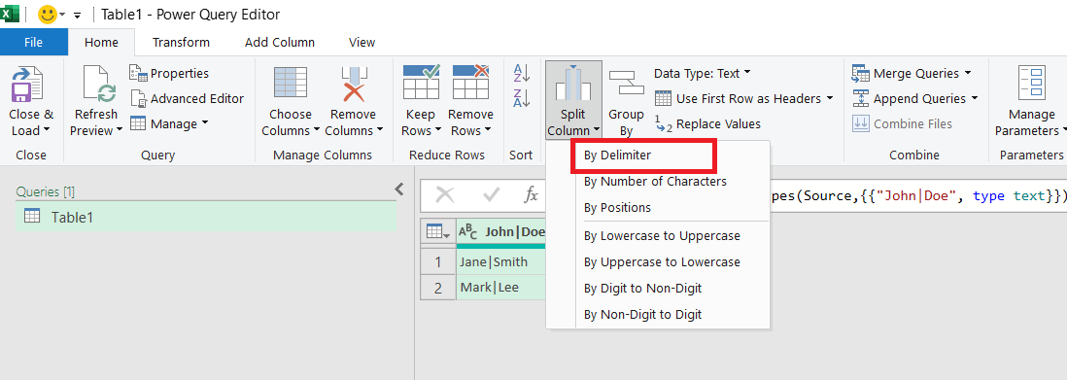This screenshot has width=1067, height=380.
Task: Open the Merge Queries dropdown arrow
Action: click(x=968, y=73)
